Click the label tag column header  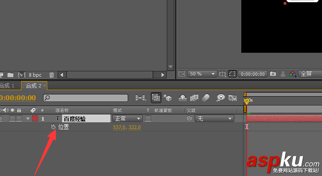click(33, 110)
